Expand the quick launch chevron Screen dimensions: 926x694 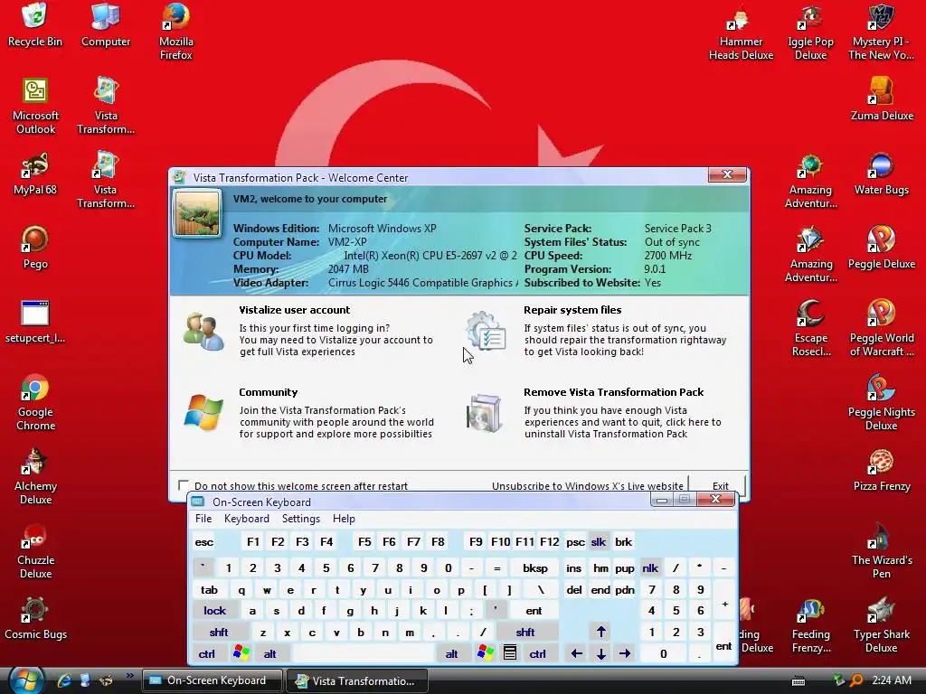pos(130,675)
